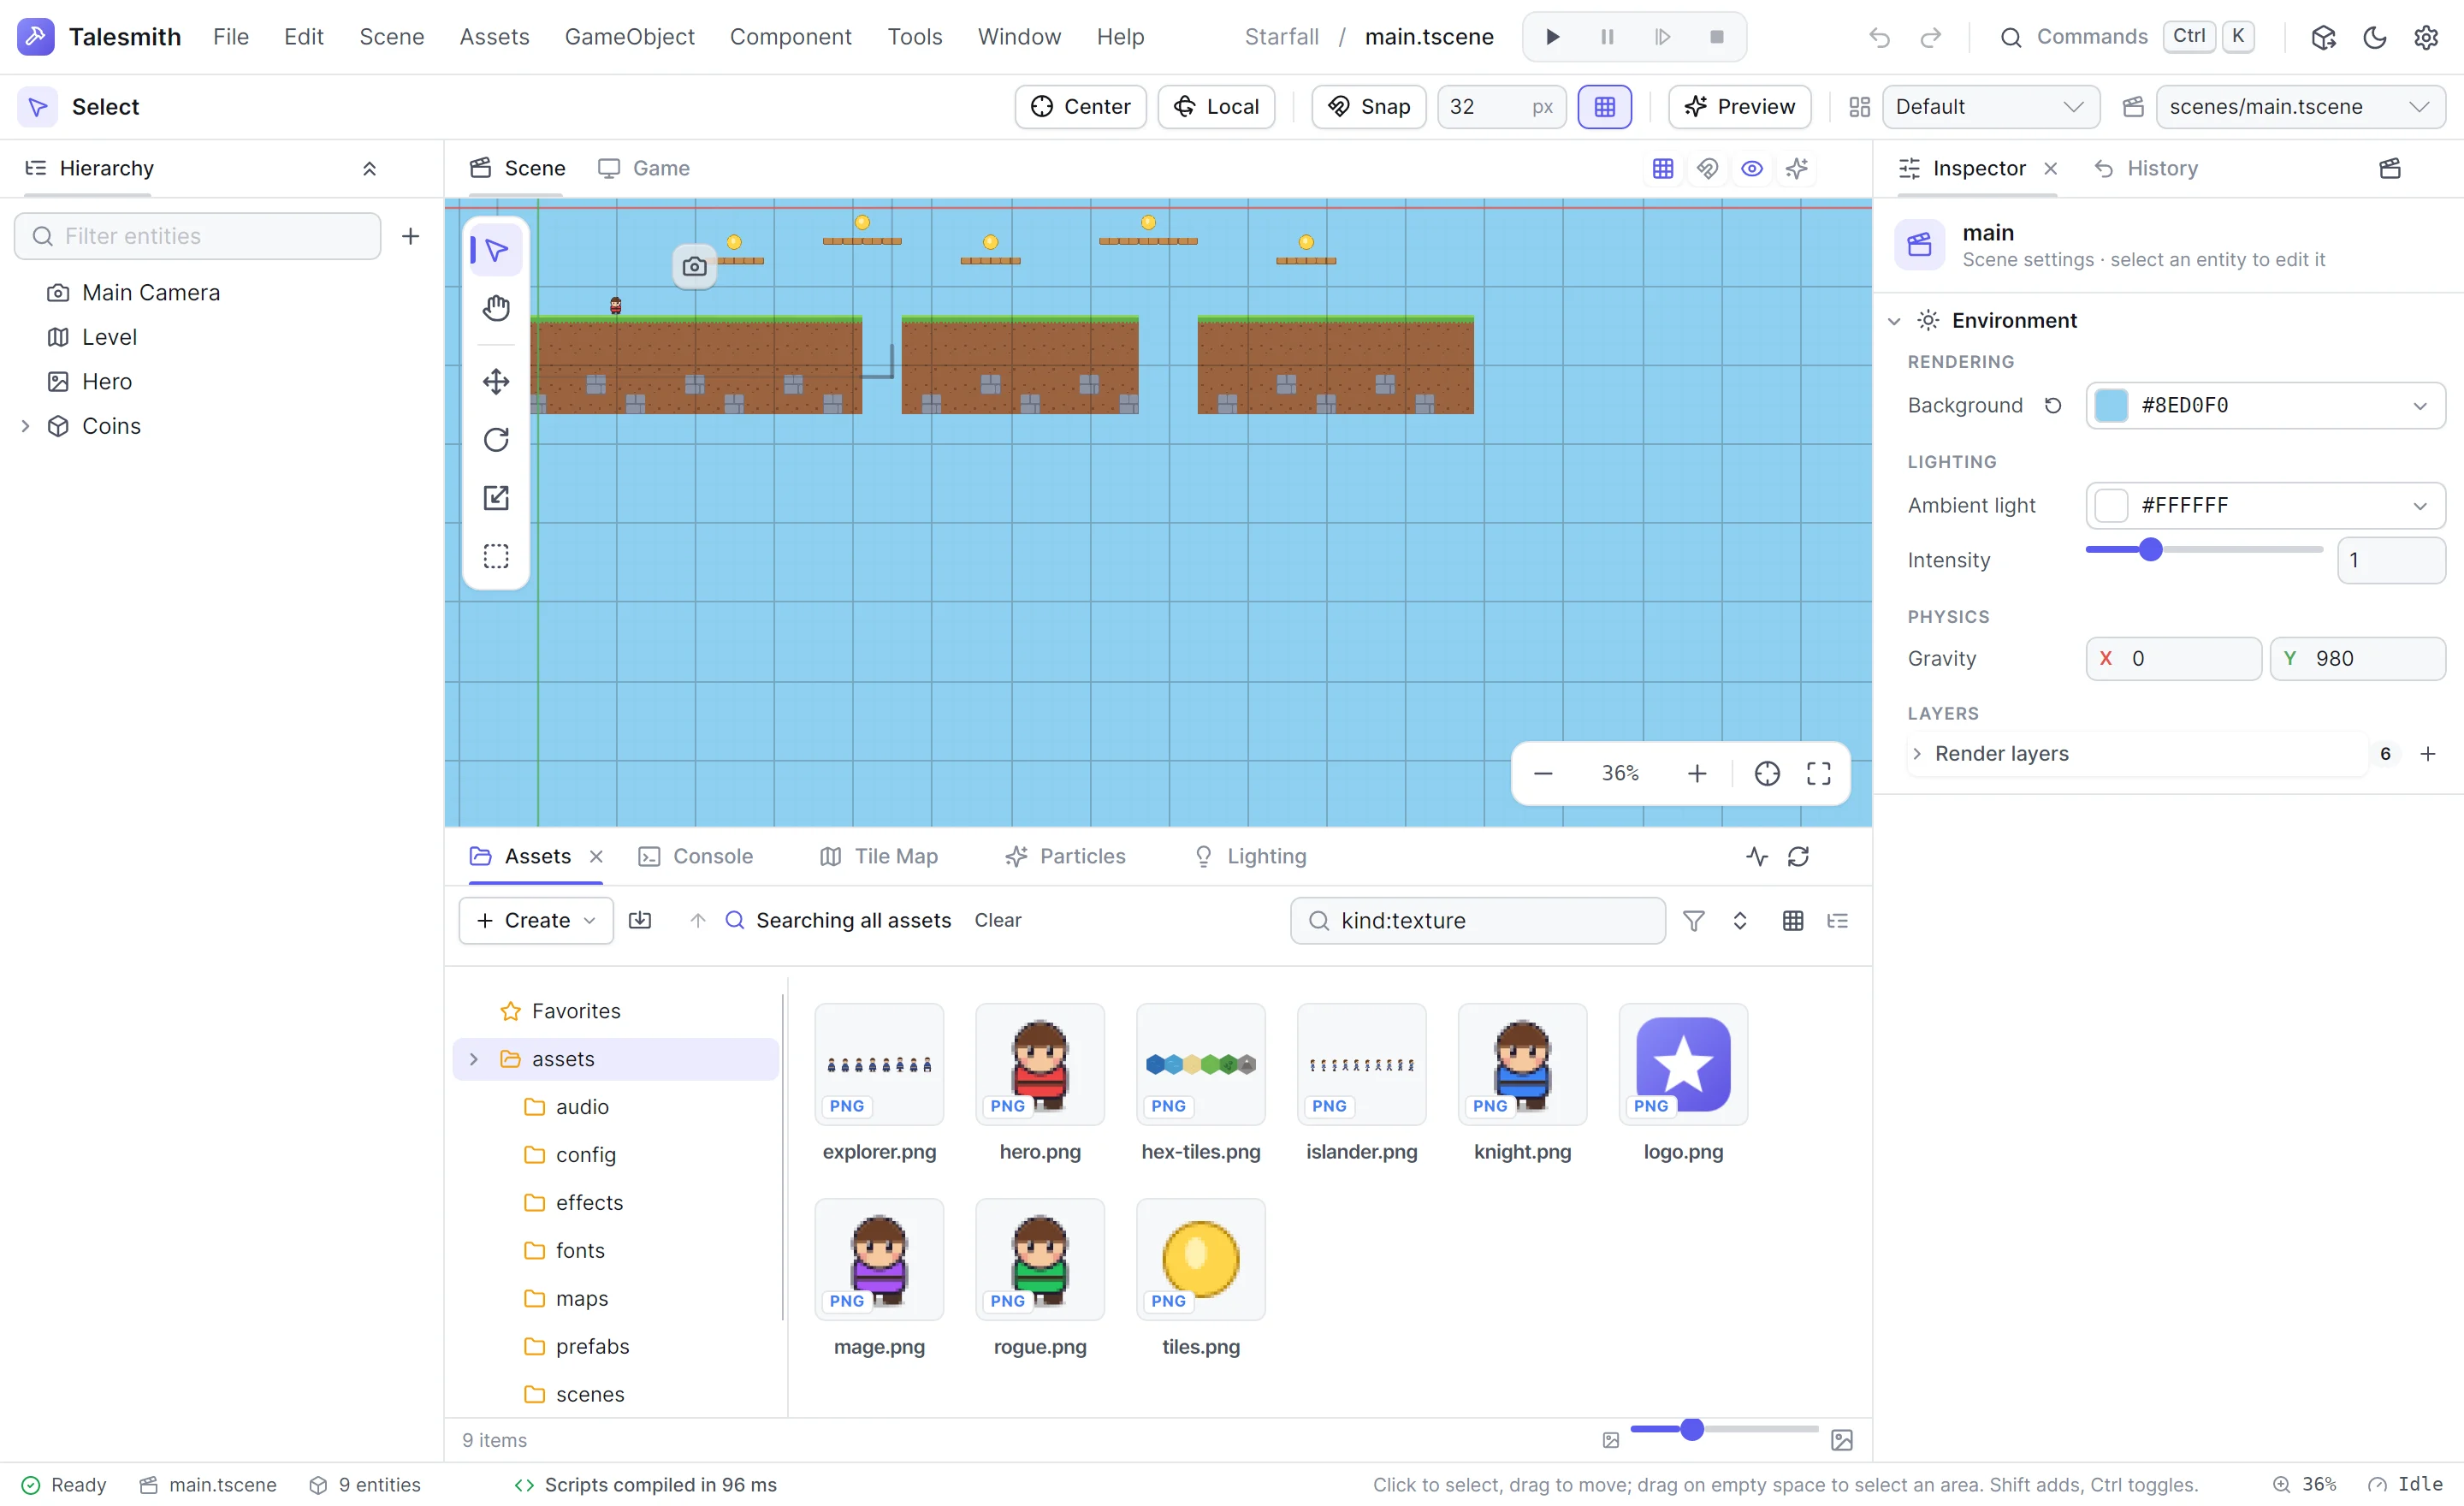Click the asset filter funnel icon
2464x1506 pixels.
[1693, 921]
